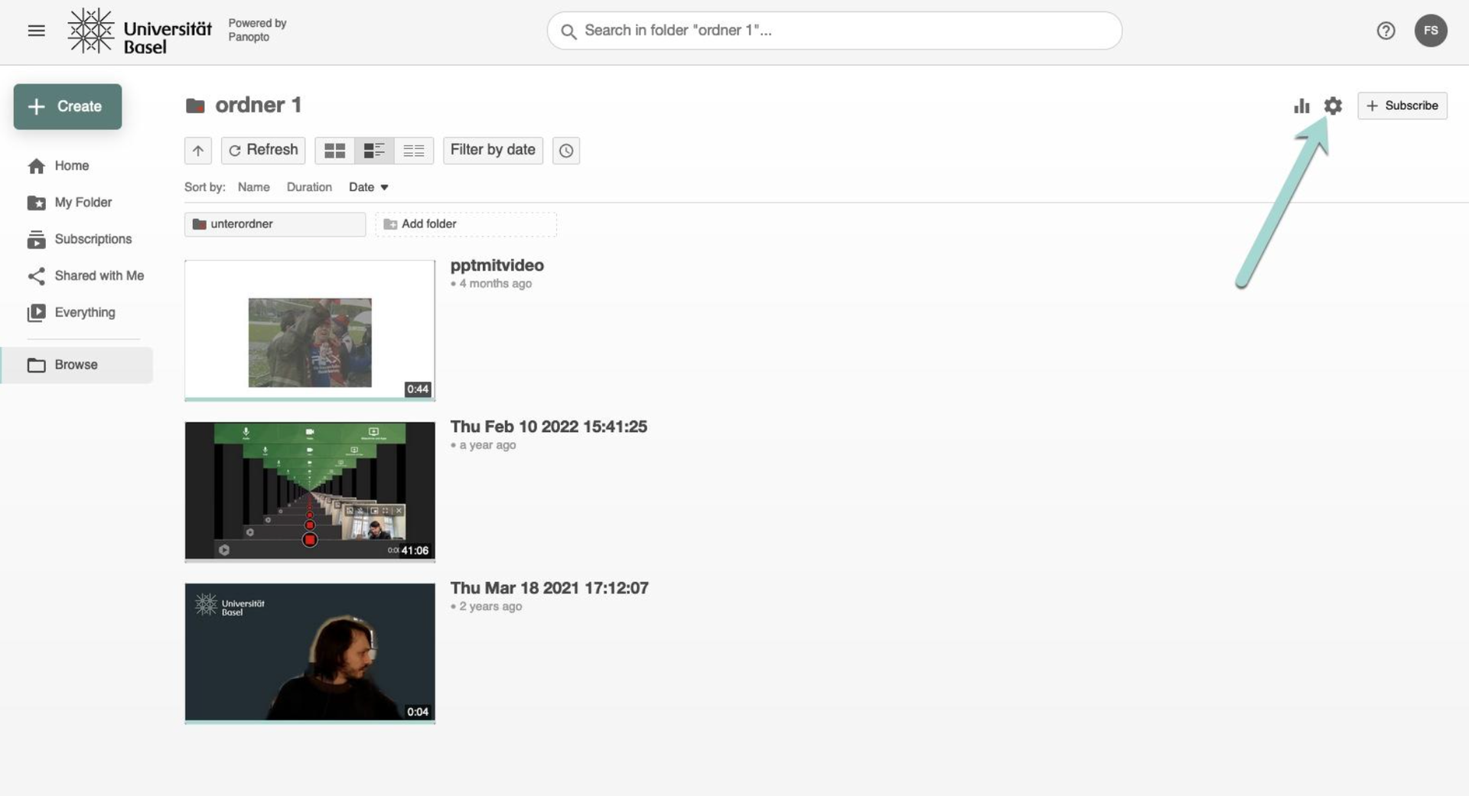Open folder statistics bar chart icon

(x=1301, y=106)
